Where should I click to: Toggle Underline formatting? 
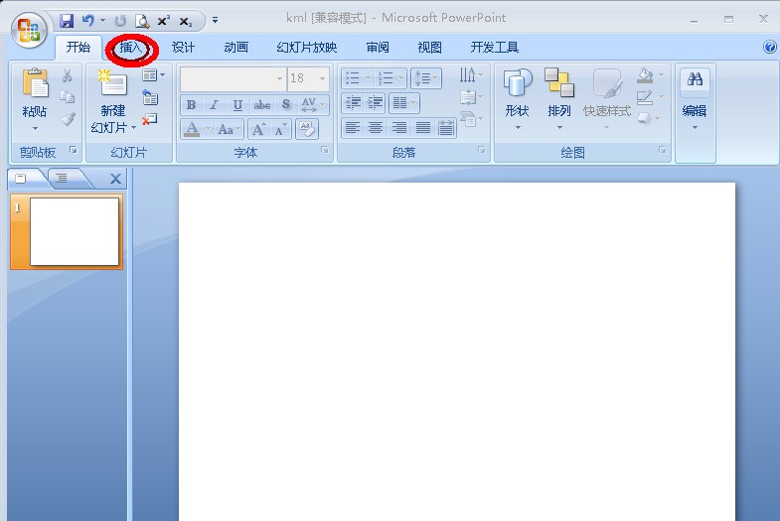coord(237,105)
